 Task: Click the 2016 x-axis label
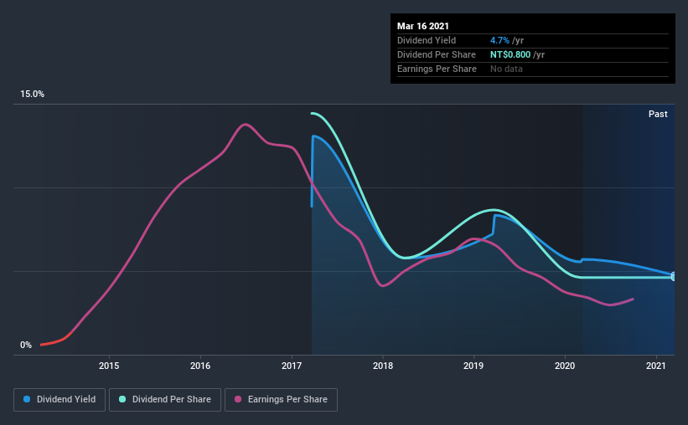(x=200, y=366)
